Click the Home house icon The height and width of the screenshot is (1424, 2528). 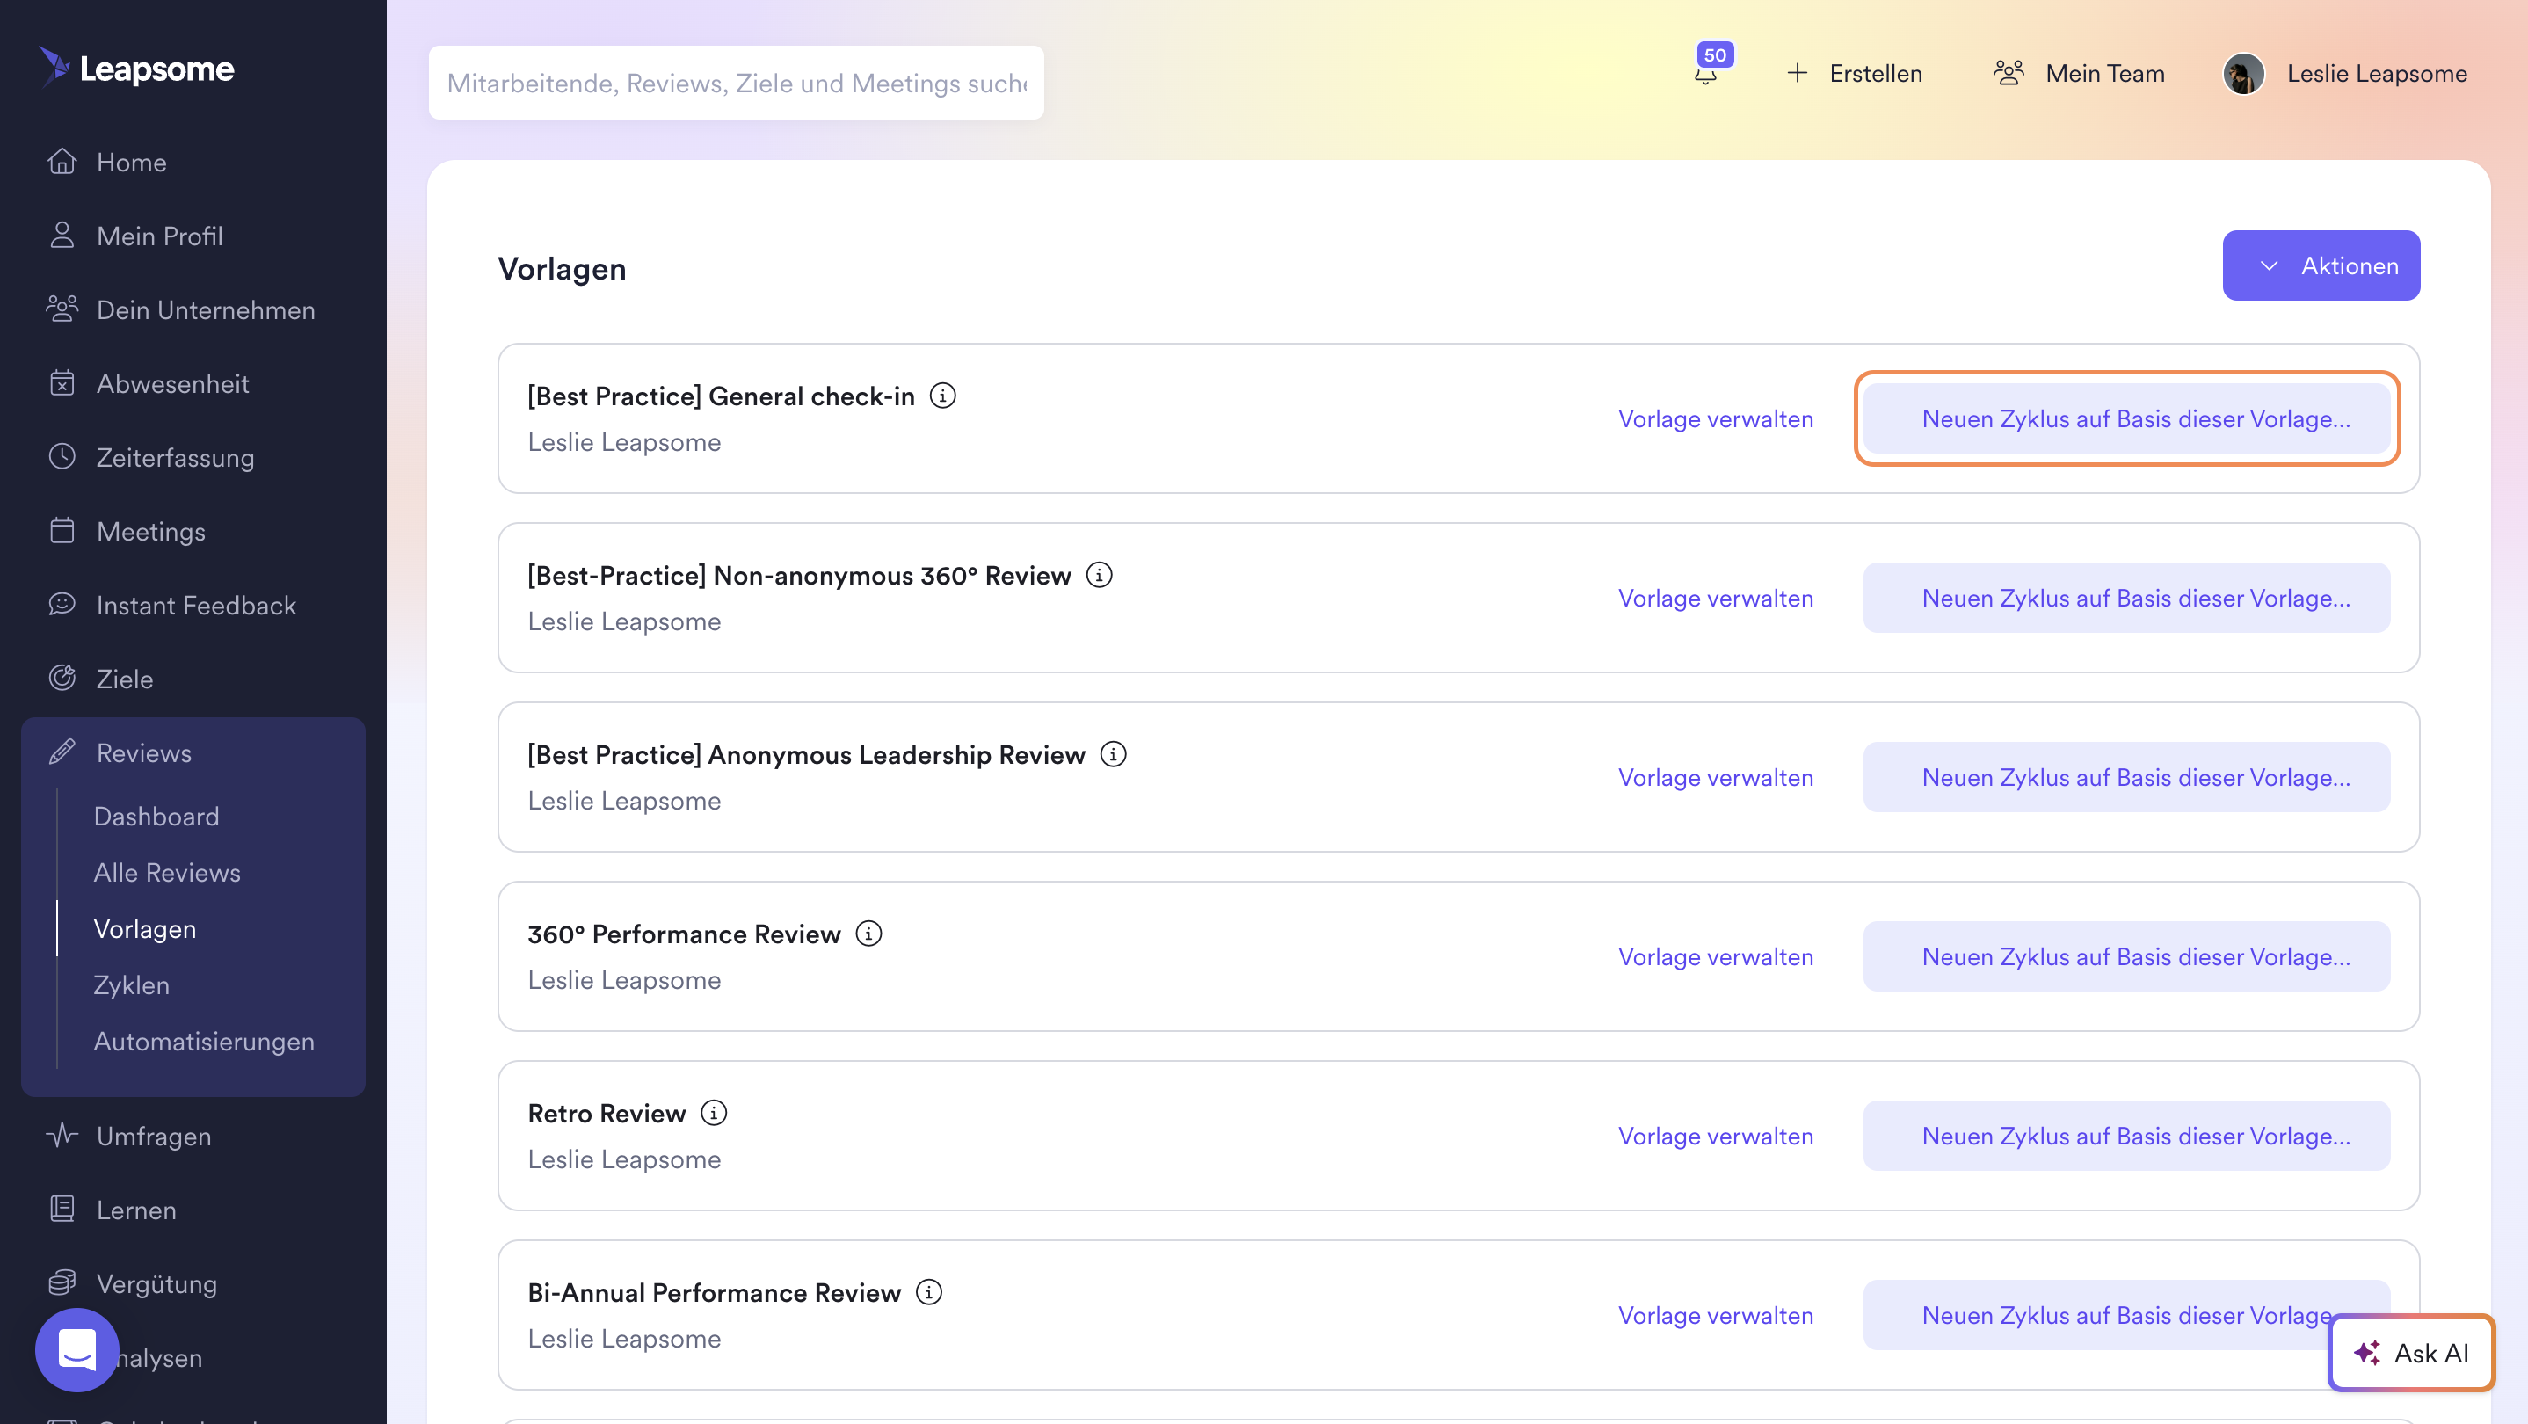(62, 161)
